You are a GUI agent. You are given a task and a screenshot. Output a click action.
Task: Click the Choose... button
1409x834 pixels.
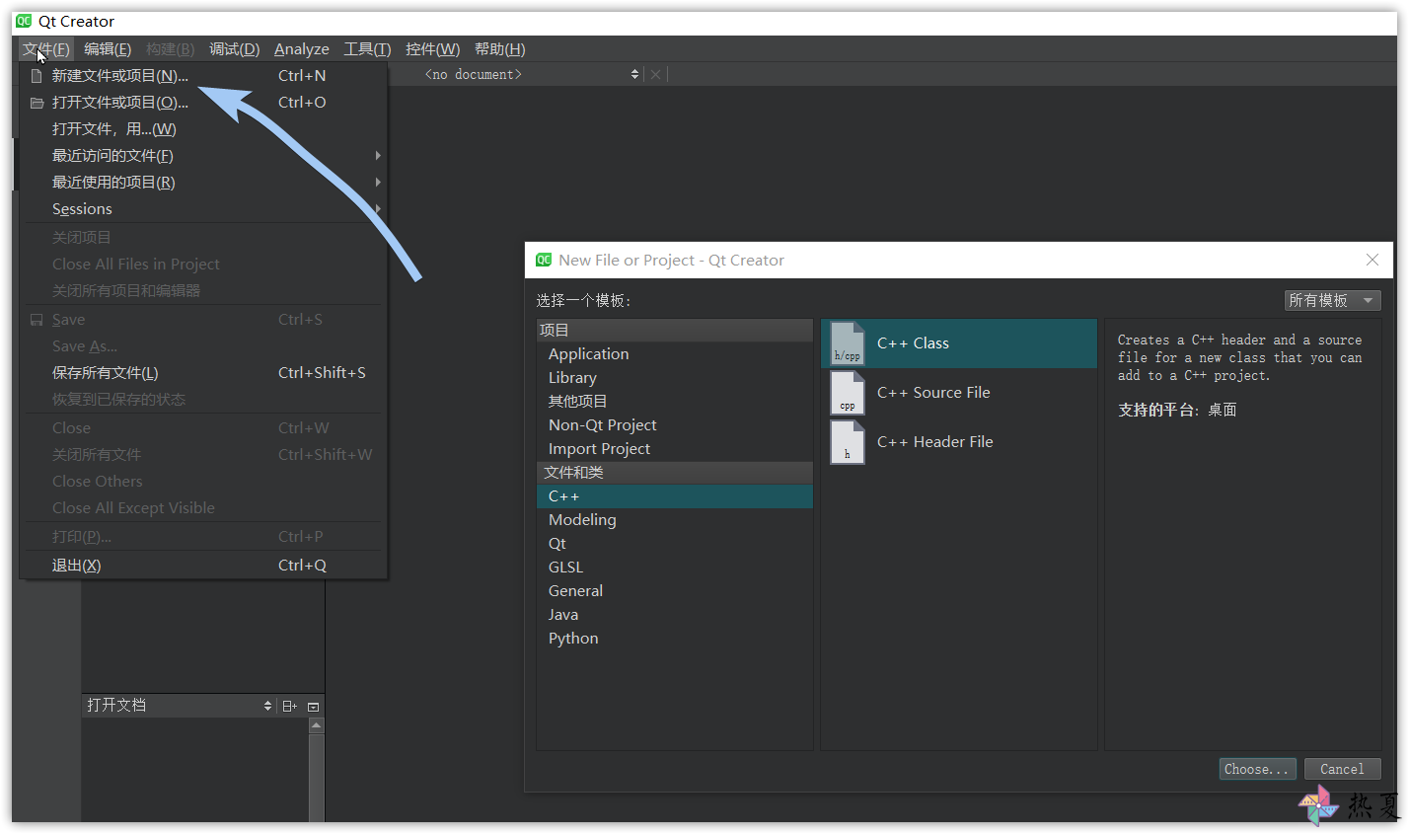click(x=1256, y=769)
